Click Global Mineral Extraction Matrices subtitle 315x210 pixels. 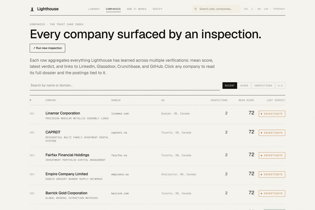(72, 198)
